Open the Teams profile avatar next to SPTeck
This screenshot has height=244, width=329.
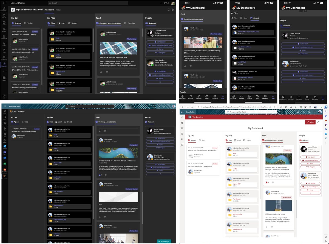pyautogui.click(x=172, y=3)
